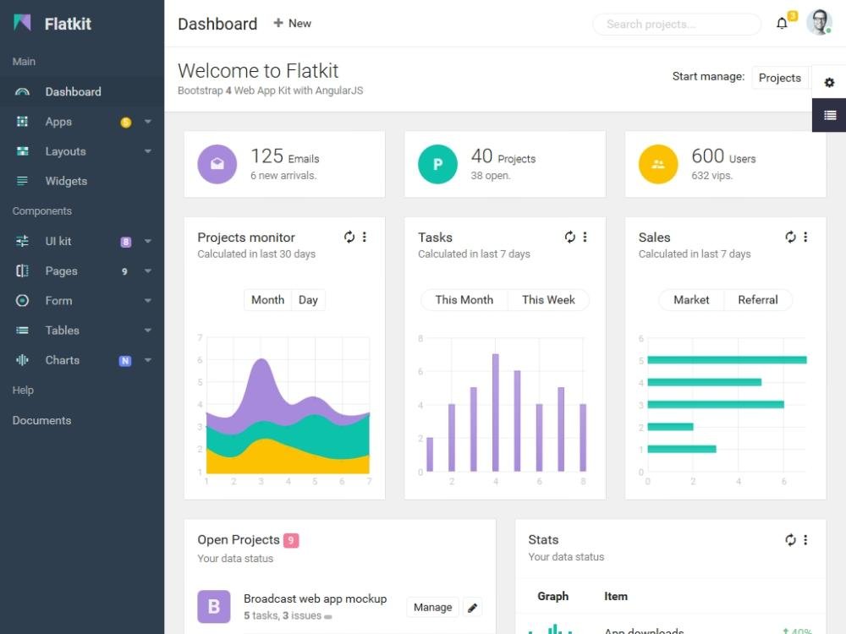846x634 pixels.
Task: Switch Projects monitor to Day view
Action: pos(308,300)
